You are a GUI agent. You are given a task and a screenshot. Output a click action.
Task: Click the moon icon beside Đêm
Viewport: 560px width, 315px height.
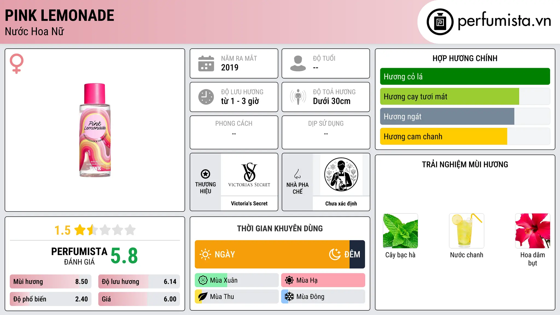335,254
